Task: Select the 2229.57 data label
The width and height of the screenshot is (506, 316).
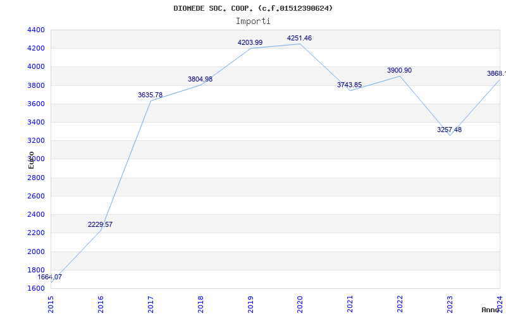Action: click(x=100, y=225)
